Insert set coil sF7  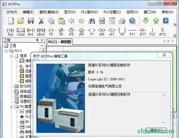click(x=112, y=32)
